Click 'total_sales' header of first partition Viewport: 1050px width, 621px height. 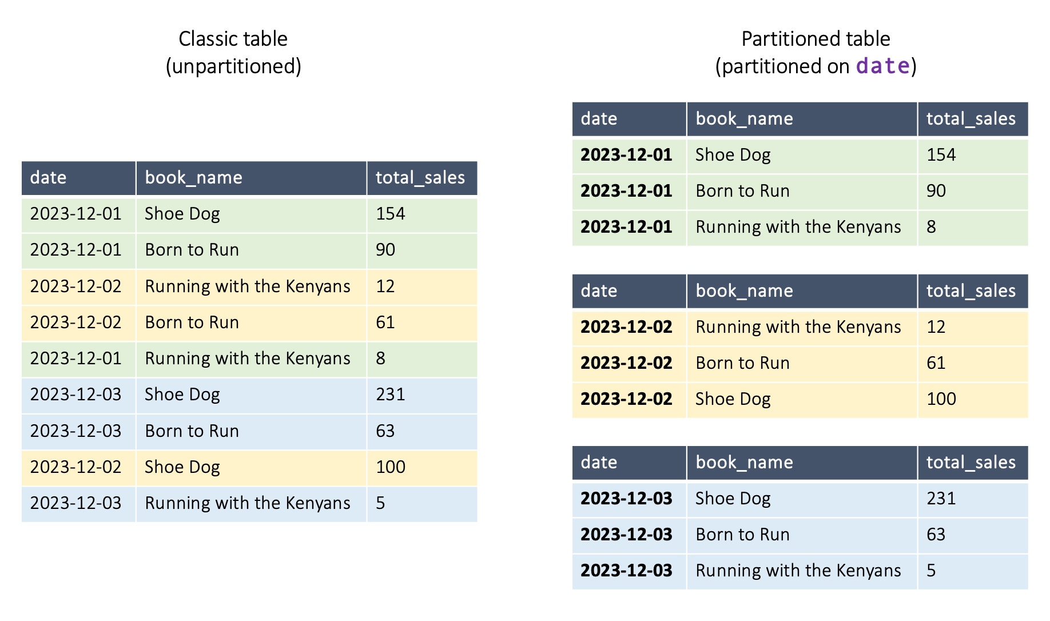973,119
